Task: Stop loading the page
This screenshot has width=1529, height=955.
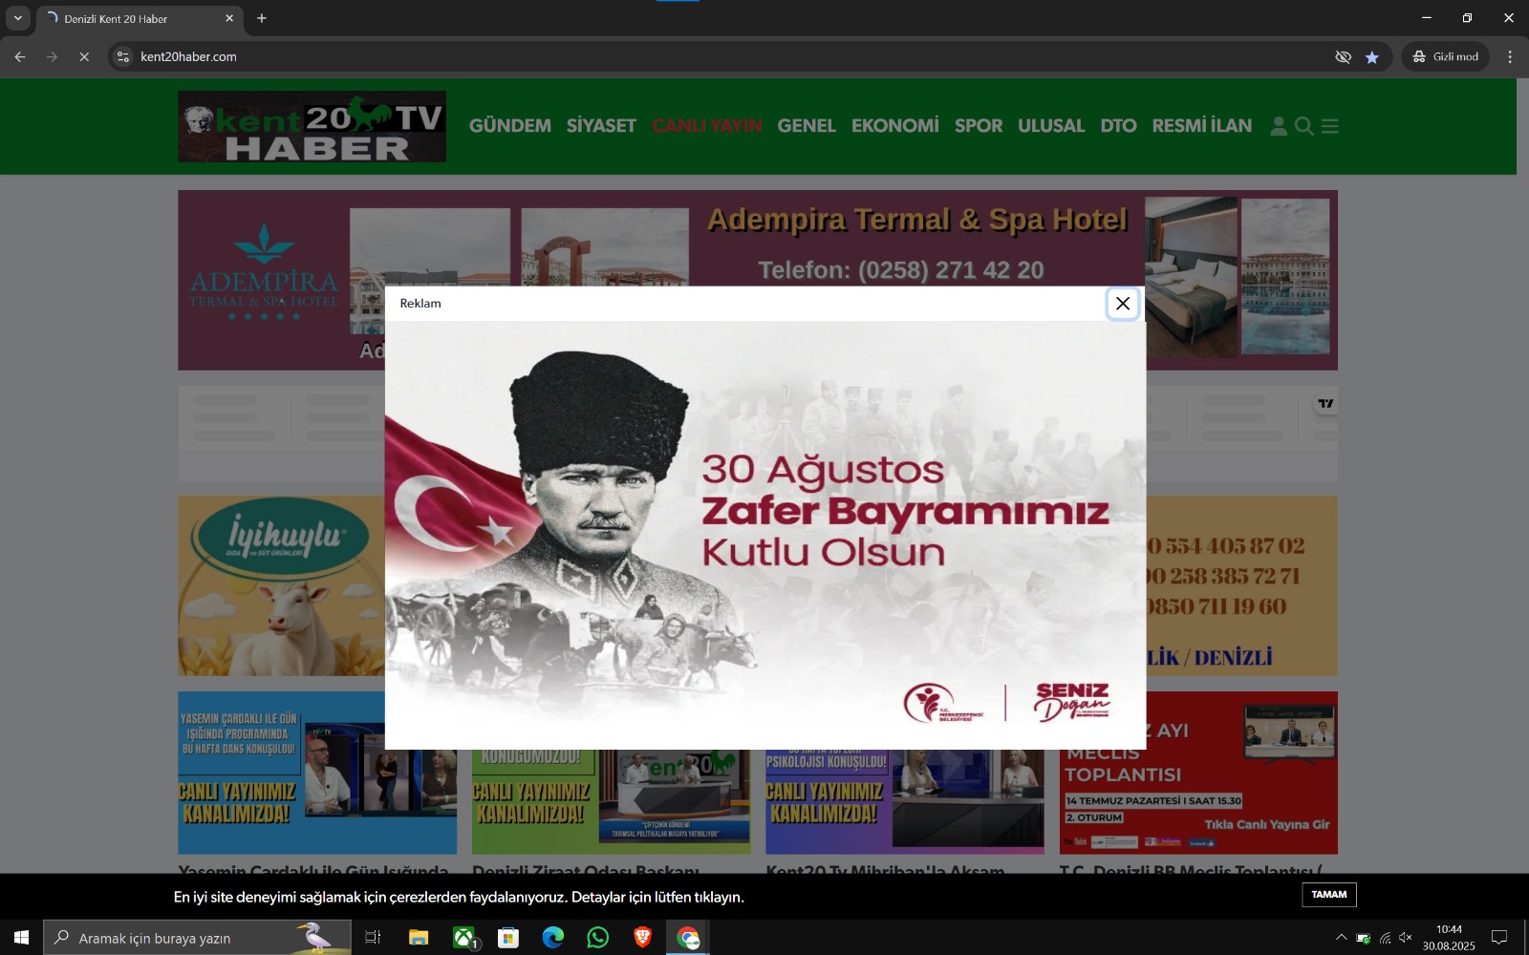Action: coord(84,57)
